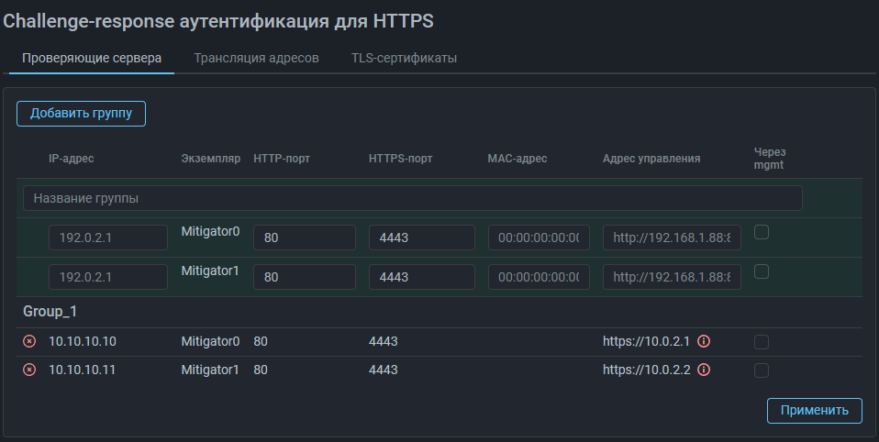879x442 pixels.
Task: Click the remove icon next to 10.10.10.11
Action: coord(29,370)
